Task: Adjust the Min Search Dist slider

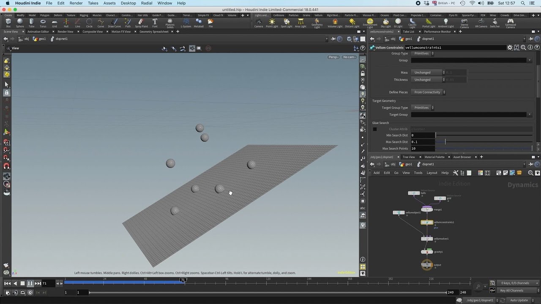Action: (484, 135)
